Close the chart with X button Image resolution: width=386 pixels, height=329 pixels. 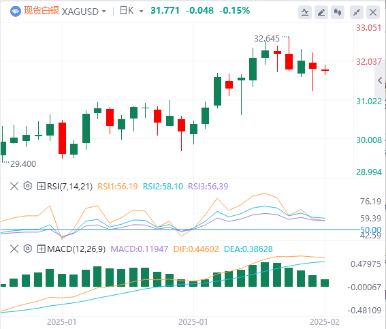point(373,12)
